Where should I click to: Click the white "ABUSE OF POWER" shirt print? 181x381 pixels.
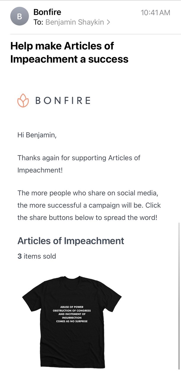click(x=72, y=314)
